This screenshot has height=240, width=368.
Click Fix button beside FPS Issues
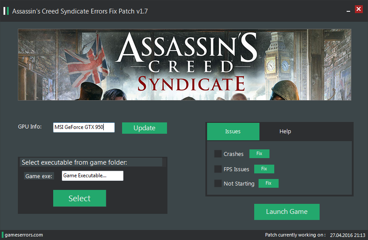tap(264, 169)
